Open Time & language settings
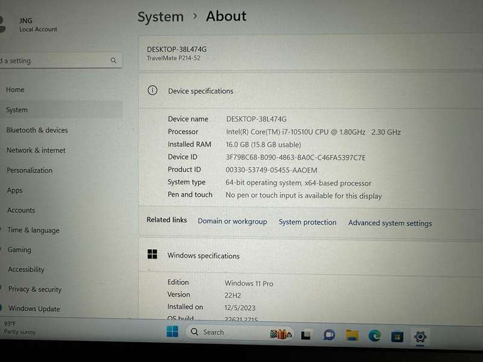 (33, 230)
